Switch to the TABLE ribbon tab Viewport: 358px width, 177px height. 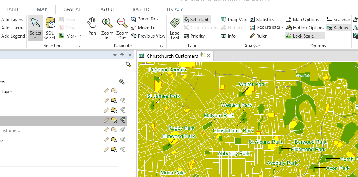click(x=13, y=9)
